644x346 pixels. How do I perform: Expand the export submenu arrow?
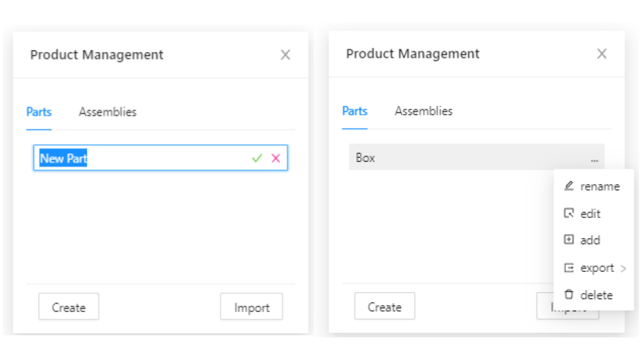tap(623, 269)
